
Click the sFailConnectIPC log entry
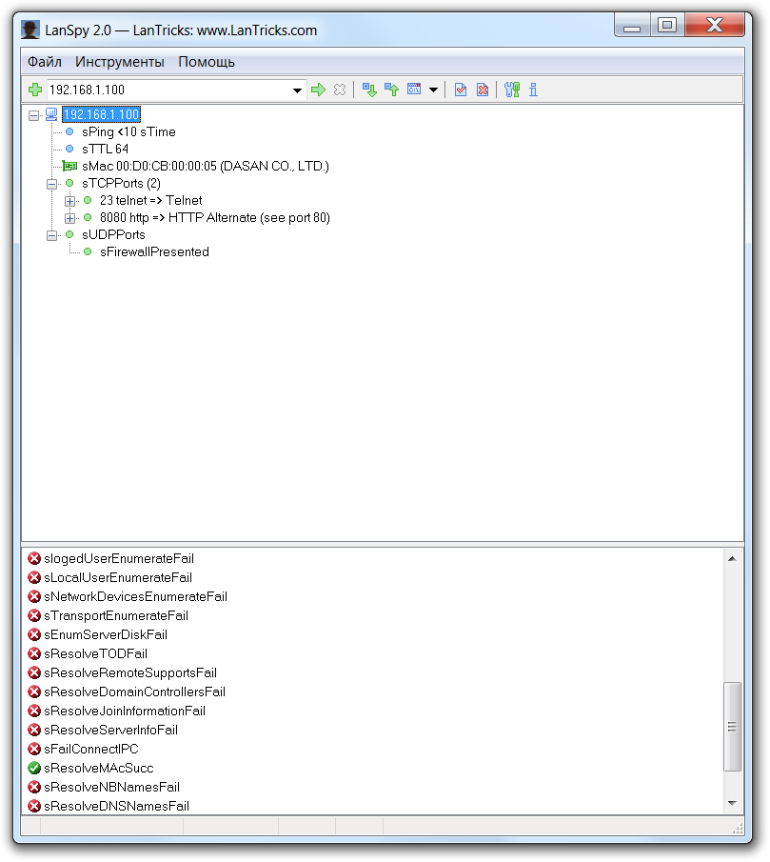[91, 750]
